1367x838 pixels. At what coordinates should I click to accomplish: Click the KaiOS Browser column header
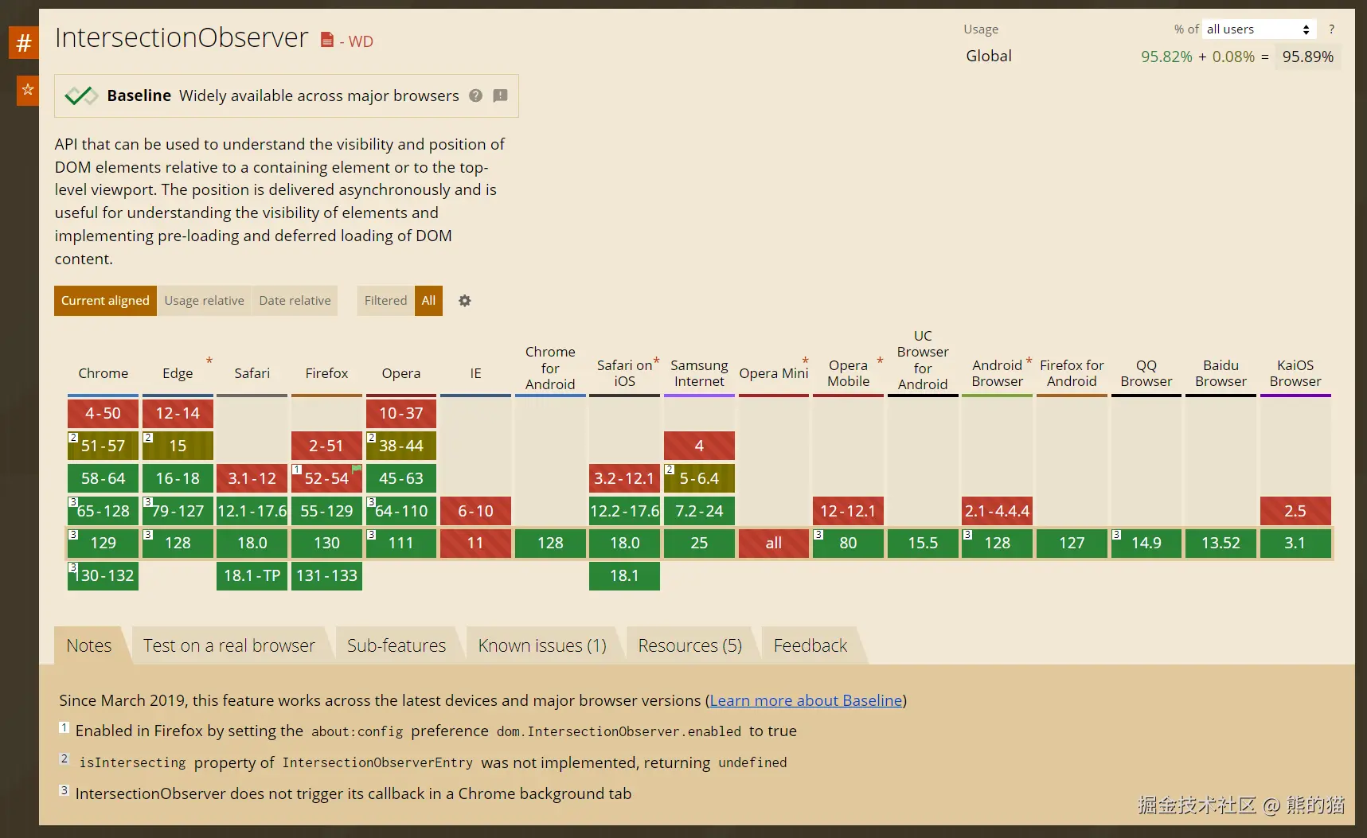pyautogui.click(x=1295, y=373)
